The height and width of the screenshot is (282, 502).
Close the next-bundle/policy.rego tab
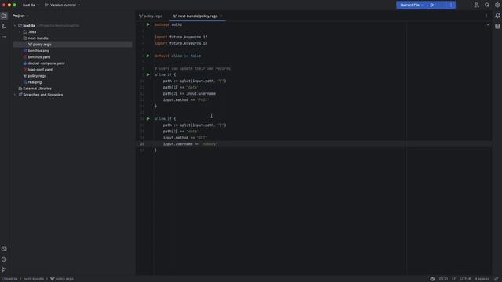click(221, 16)
